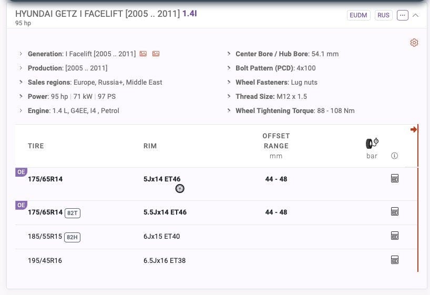Open calculator for 5Jx14 ET46 row
Screen dimensions: 430x295
(x=395, y=178)
